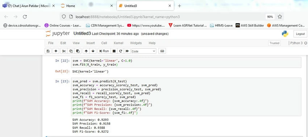Click inside code cell In [22]

tap(186, 63)
